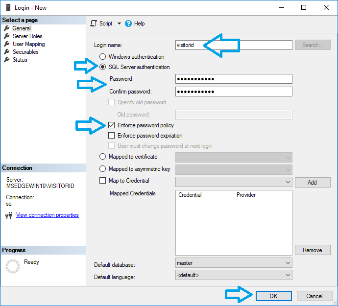338x306 pixels.
Task: Check the Map to Credential box
Action: pyautogui.click(x=103, y=181)
